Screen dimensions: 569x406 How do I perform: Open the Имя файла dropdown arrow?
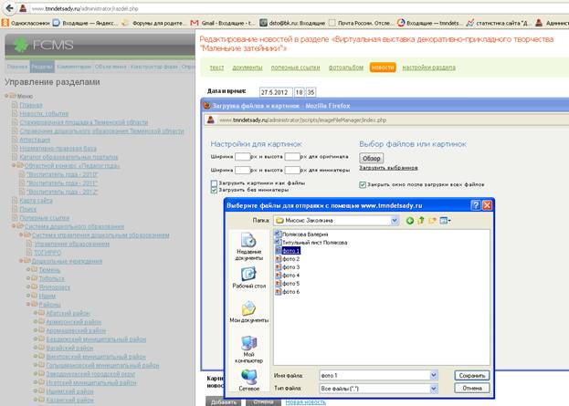tap(434, 375)
